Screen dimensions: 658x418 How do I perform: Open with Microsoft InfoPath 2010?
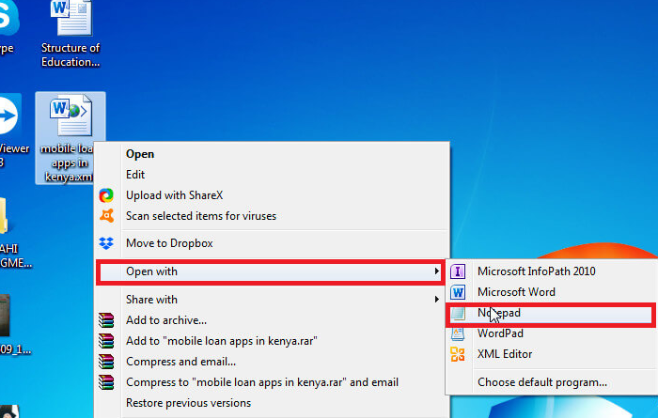click(537, 271)
